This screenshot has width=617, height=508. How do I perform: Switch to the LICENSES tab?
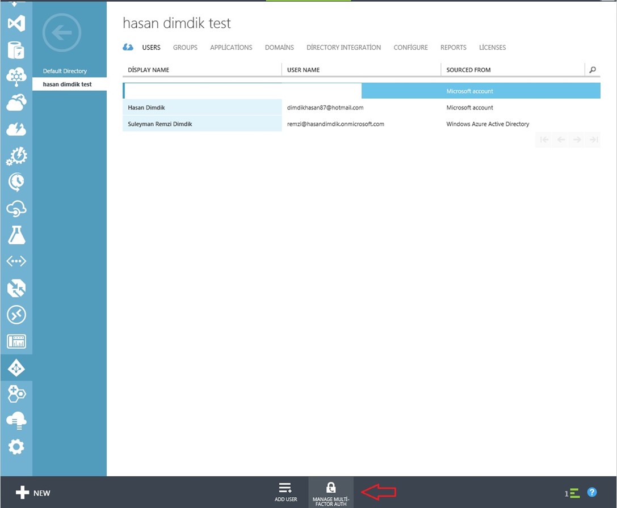point(492,48)
